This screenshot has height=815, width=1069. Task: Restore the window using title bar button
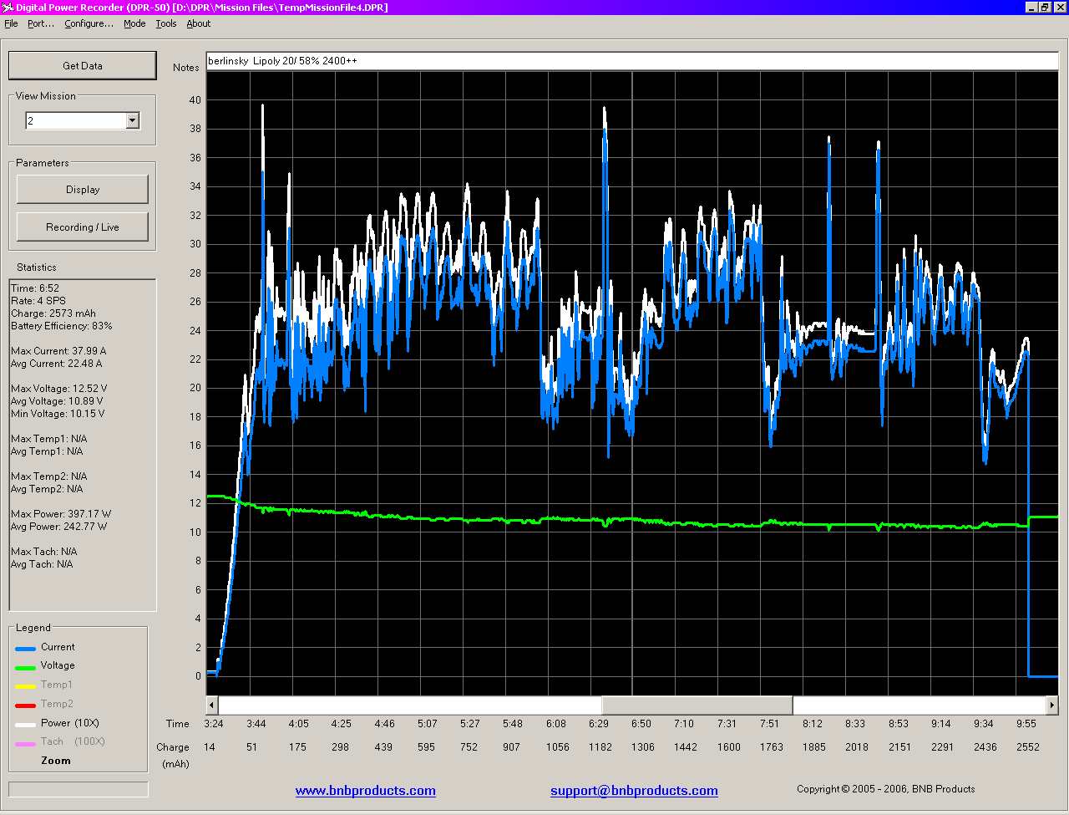[x=1044, y=8]
